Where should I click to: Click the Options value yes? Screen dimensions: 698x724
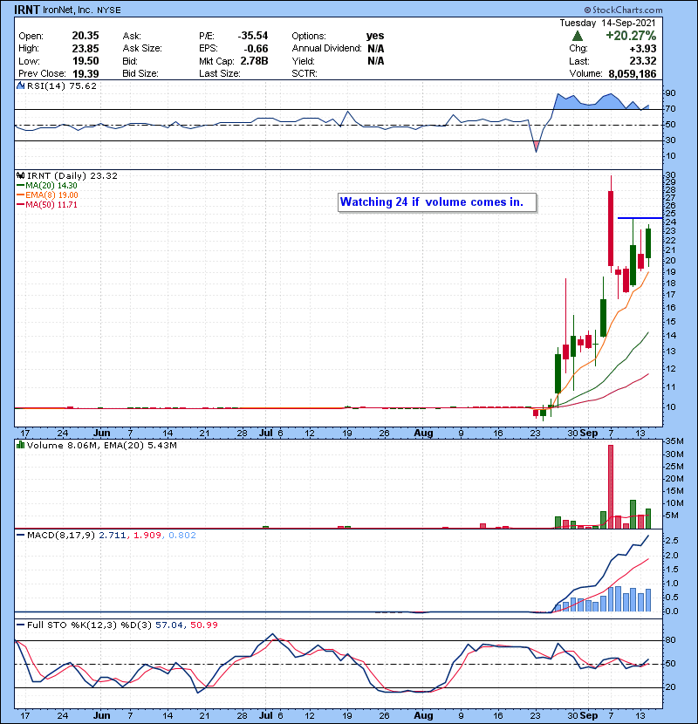375,36
